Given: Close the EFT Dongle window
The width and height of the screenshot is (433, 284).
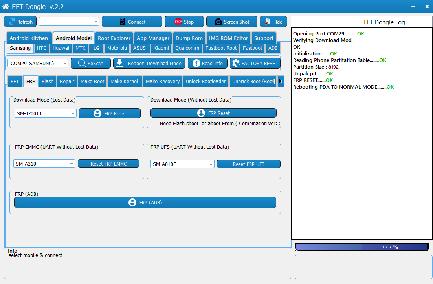Looking at the screenshot, I should [427, 7].
